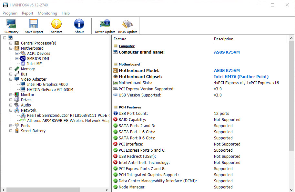This screenshot has width=295, height=192.
Task: Collapse the Video Adapter node
Action: tap(11, 79)
